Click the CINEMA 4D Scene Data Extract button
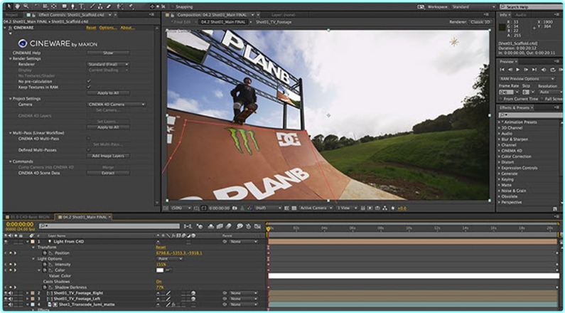The image size is (565, 313). [108, 173]
